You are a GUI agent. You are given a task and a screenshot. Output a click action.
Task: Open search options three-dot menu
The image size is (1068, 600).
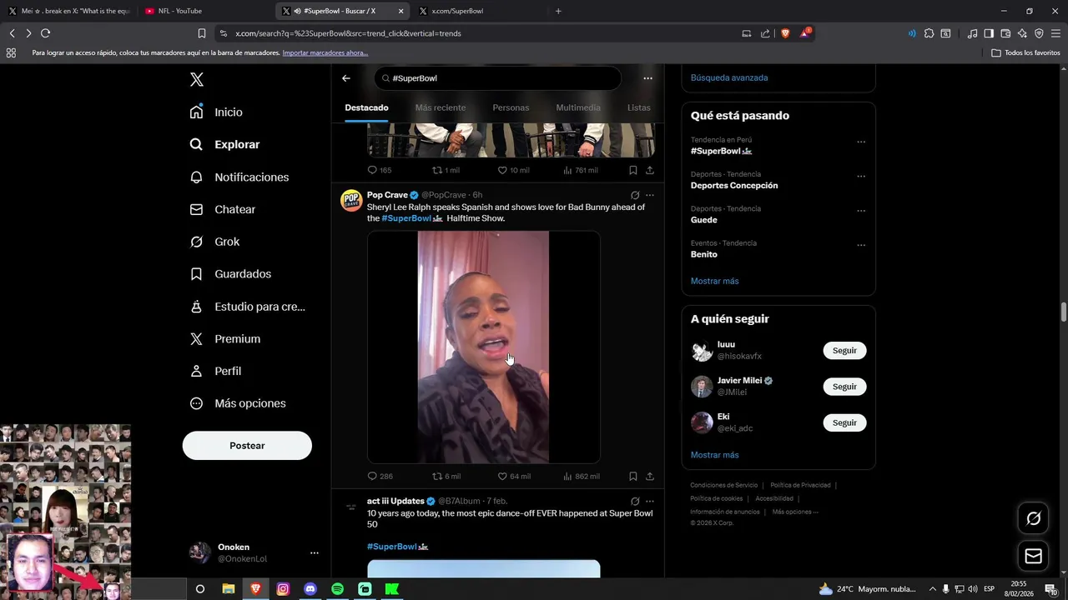pos(647,78)
